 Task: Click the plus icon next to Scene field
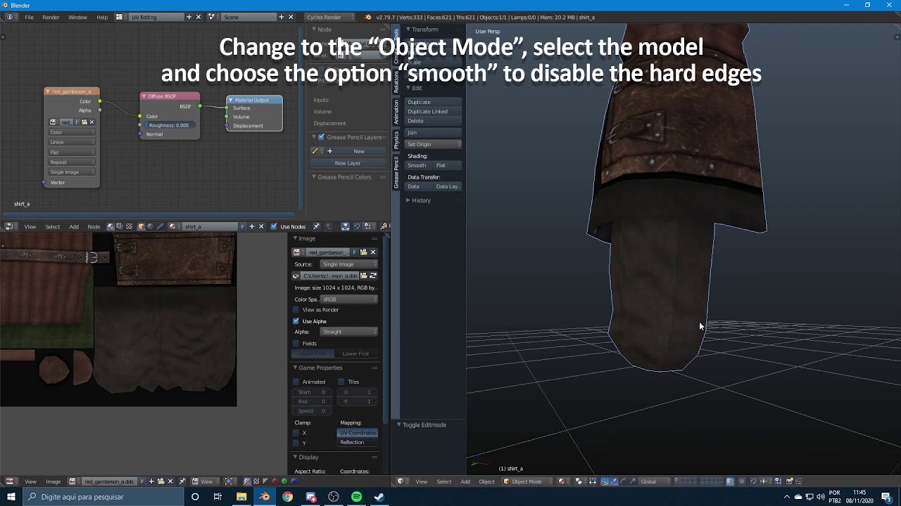(x=281, y=17)
